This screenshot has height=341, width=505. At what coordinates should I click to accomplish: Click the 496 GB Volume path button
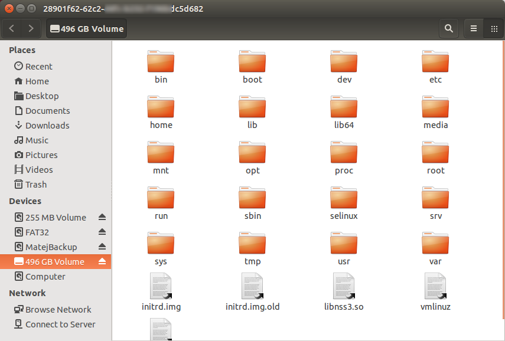[87, 28]
